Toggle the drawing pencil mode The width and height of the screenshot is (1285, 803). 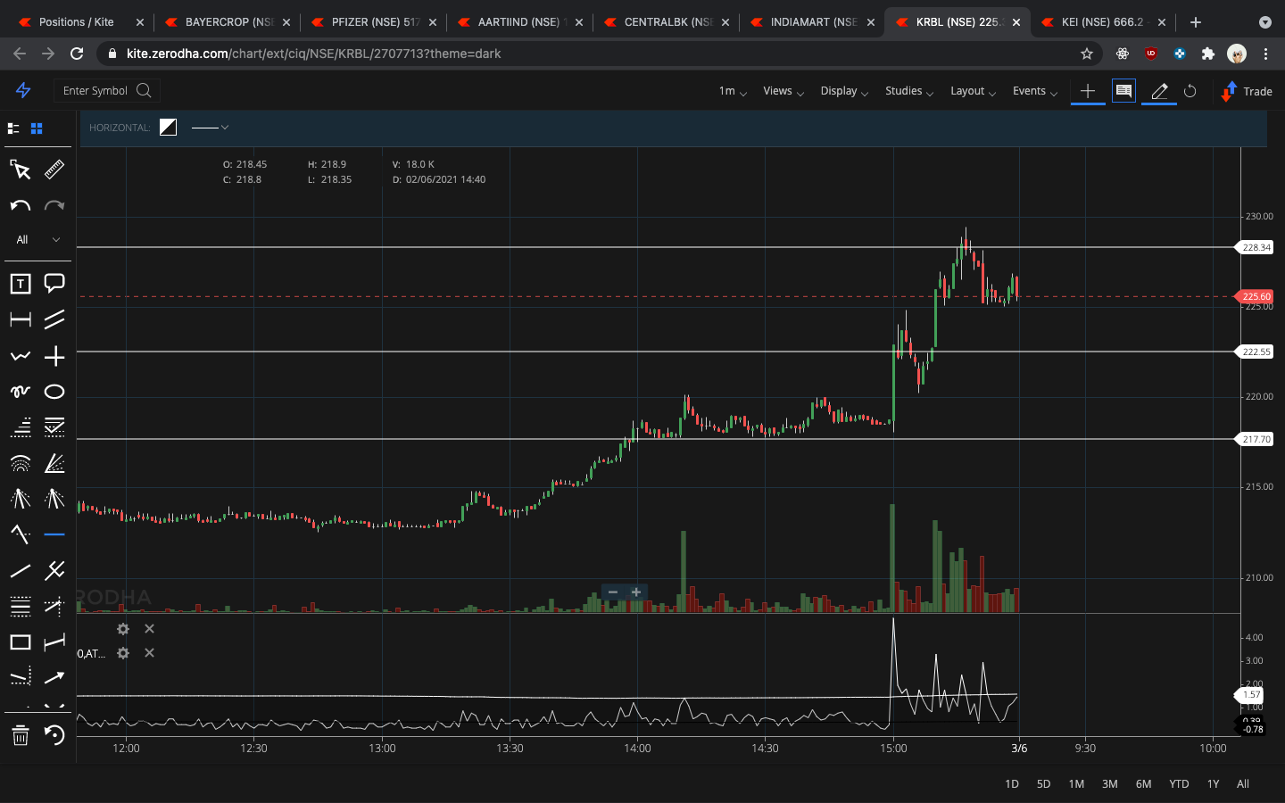(x=1157, y=91)
